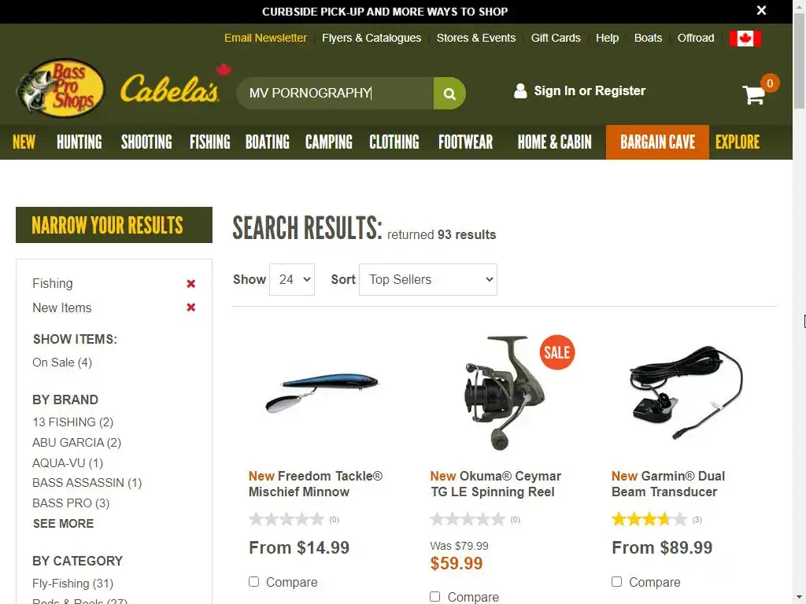Filter by On Sale (4) items

coord(62,363)
